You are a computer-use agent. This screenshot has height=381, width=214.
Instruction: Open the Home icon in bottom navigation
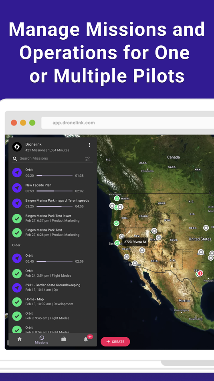click(x=19, y=339)
